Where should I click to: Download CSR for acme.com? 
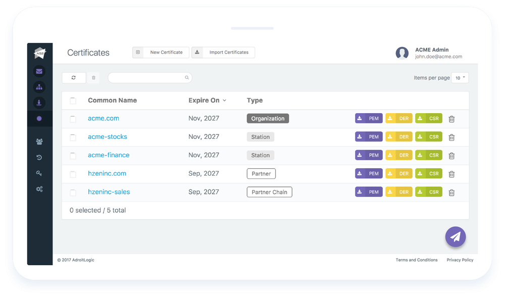[429, 118]
